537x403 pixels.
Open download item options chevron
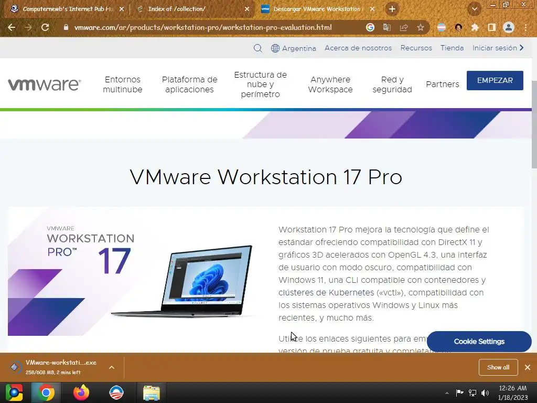tap(112, 367)
